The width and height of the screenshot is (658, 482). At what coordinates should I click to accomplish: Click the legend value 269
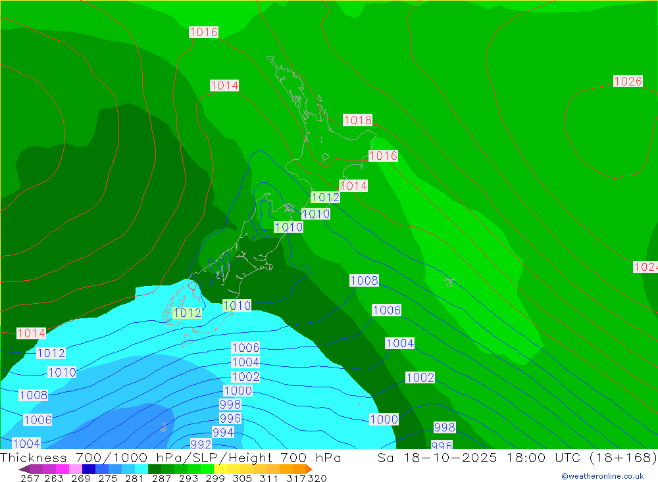point(80,478)
